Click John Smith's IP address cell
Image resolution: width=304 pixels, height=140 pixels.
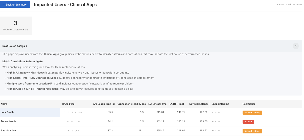[72, 112]
